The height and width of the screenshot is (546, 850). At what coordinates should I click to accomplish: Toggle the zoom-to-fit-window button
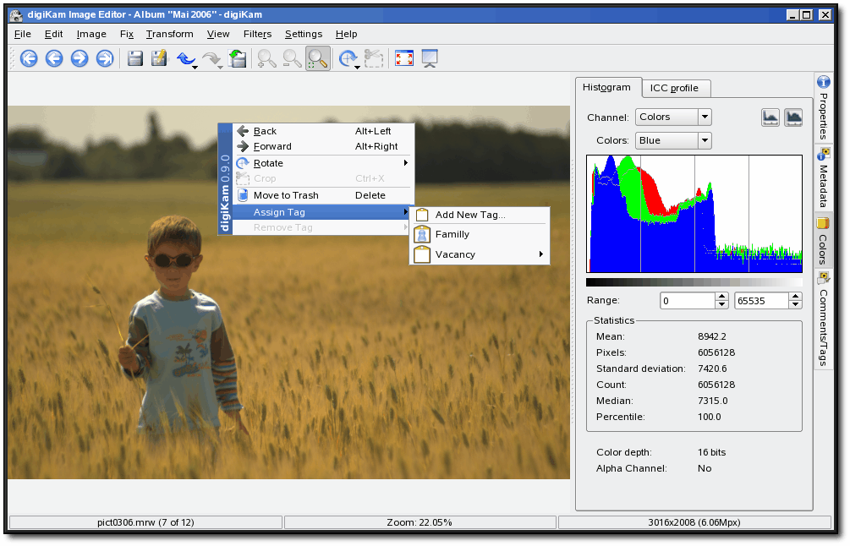tap(318, 58)
